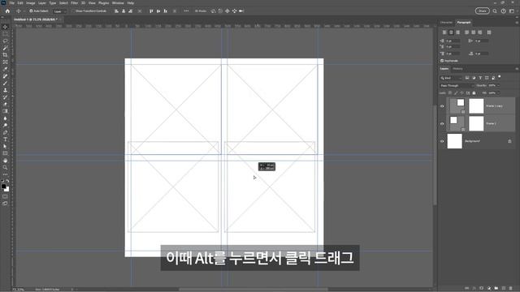Open the three-dots more align options

pyautogui.click(x=186, y=11)
